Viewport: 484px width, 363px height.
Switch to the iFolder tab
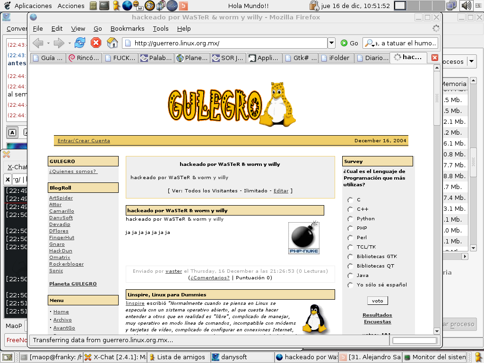click(x=336, y=58)
